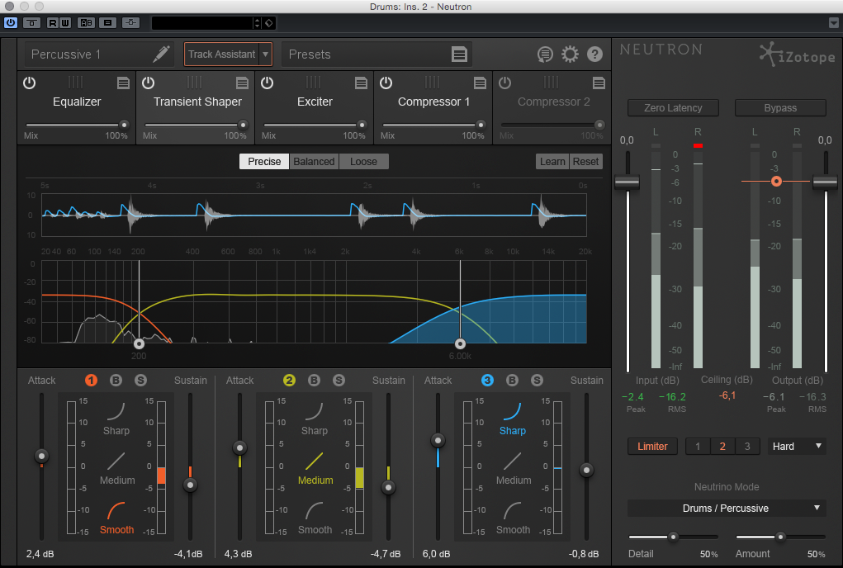Select limiter algorithm 1

click(698, 446)
